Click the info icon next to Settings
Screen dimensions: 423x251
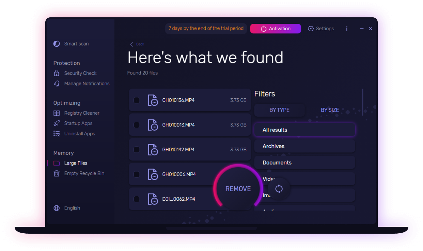(347, 29)
